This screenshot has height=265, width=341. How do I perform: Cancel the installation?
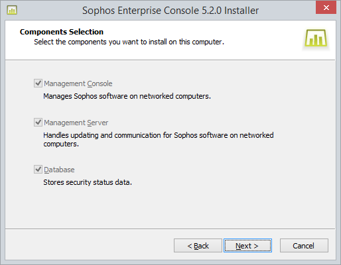304,245
